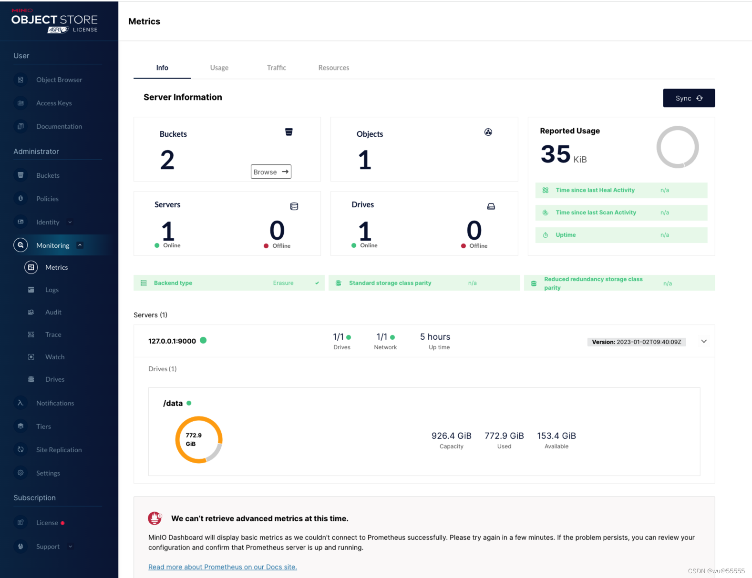Click the Logs sidebar icon
752x578 pixels.
[31, 290]
